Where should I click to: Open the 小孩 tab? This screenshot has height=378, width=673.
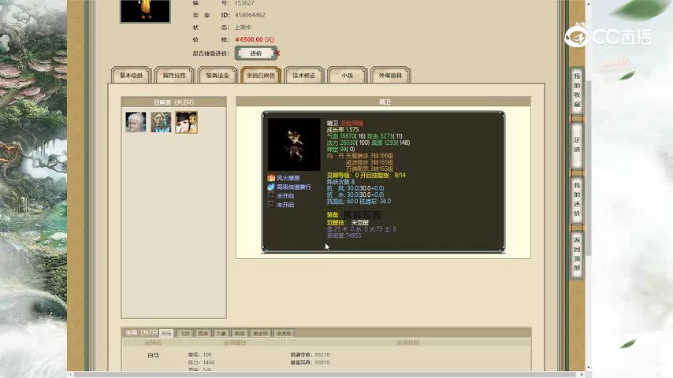(x=348, y=75)
